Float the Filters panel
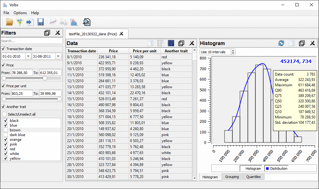This screenshot has width=319, height=189. point(47,33)
